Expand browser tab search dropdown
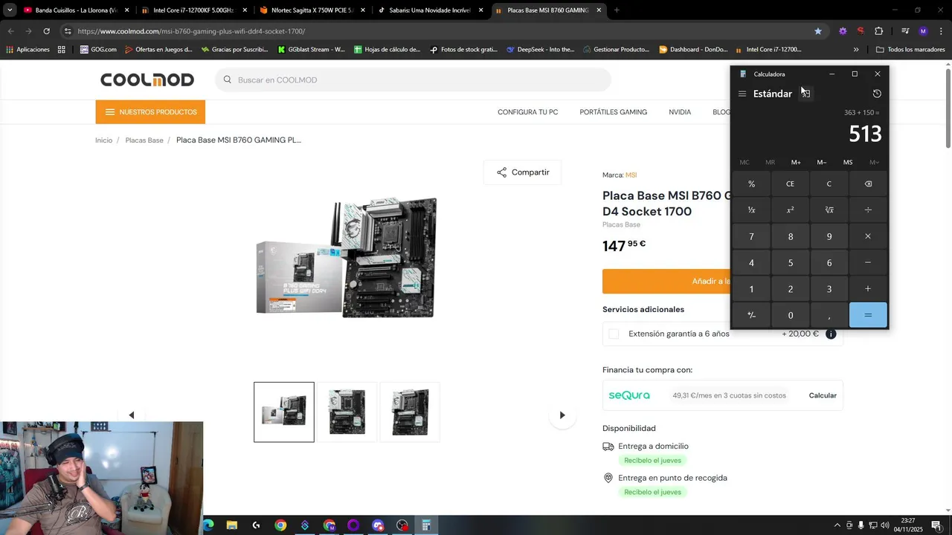 pyautogui.click(x=9, y=10)
